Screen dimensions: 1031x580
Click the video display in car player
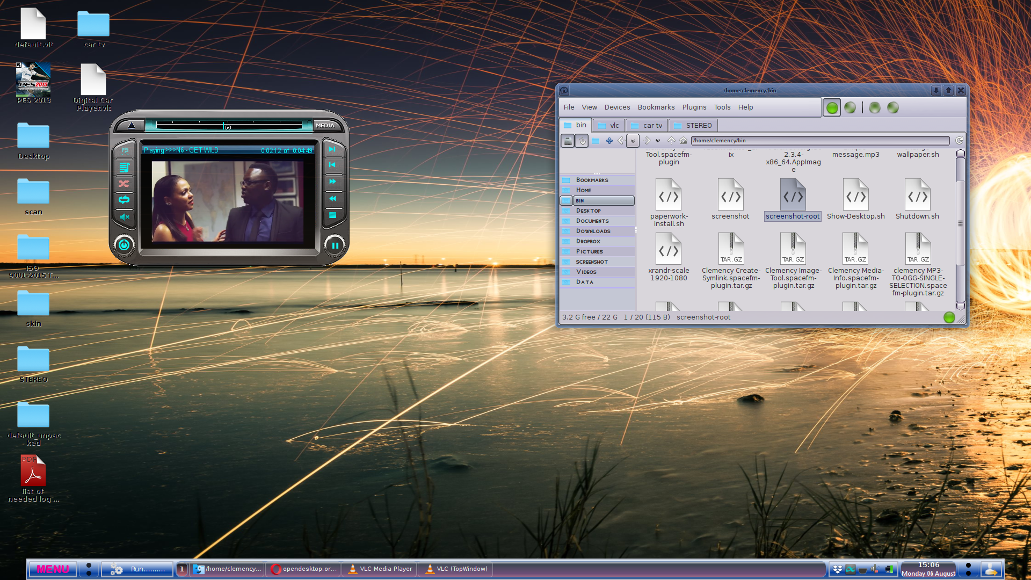click(228, 201)
